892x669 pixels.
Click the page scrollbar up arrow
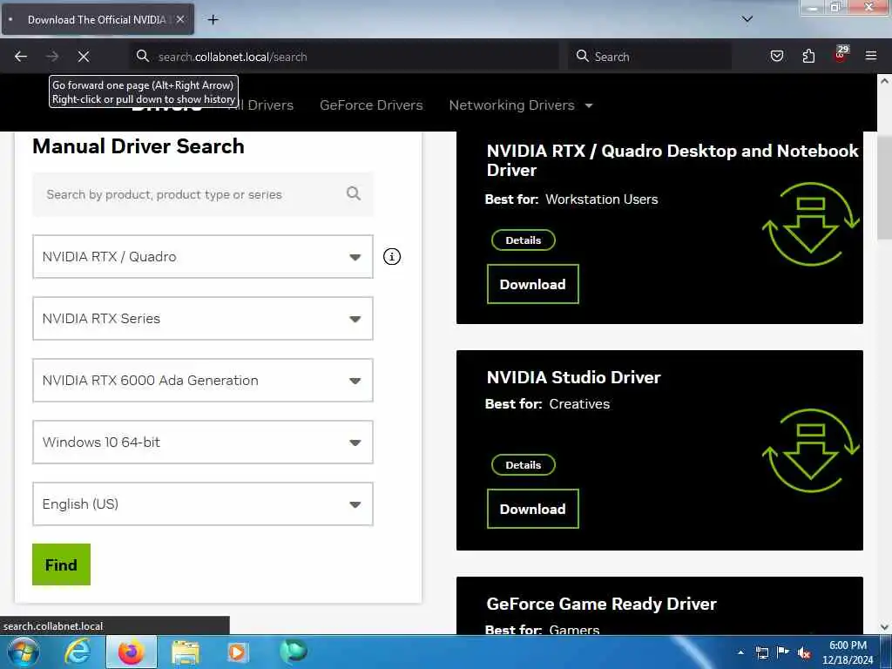[x=884, y=81]
